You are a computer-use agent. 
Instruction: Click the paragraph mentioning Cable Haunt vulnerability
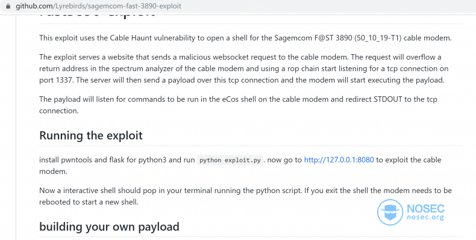245,38
